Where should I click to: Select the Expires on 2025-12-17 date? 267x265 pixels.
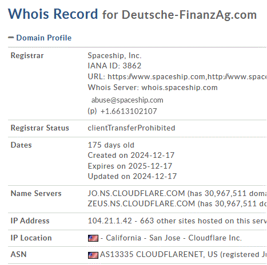pos(130,166)
